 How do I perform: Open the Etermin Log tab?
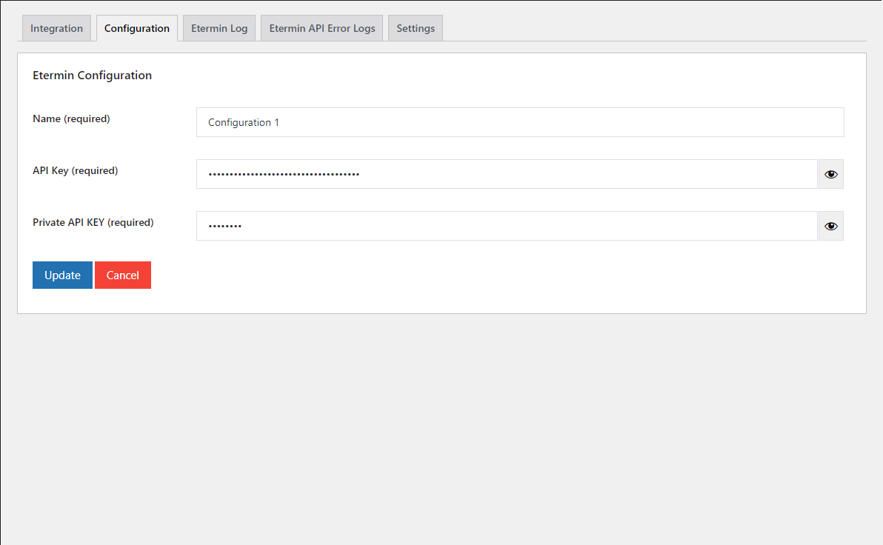219,28
